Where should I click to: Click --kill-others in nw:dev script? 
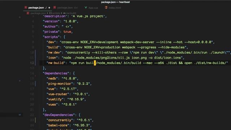tap(104, 52)
